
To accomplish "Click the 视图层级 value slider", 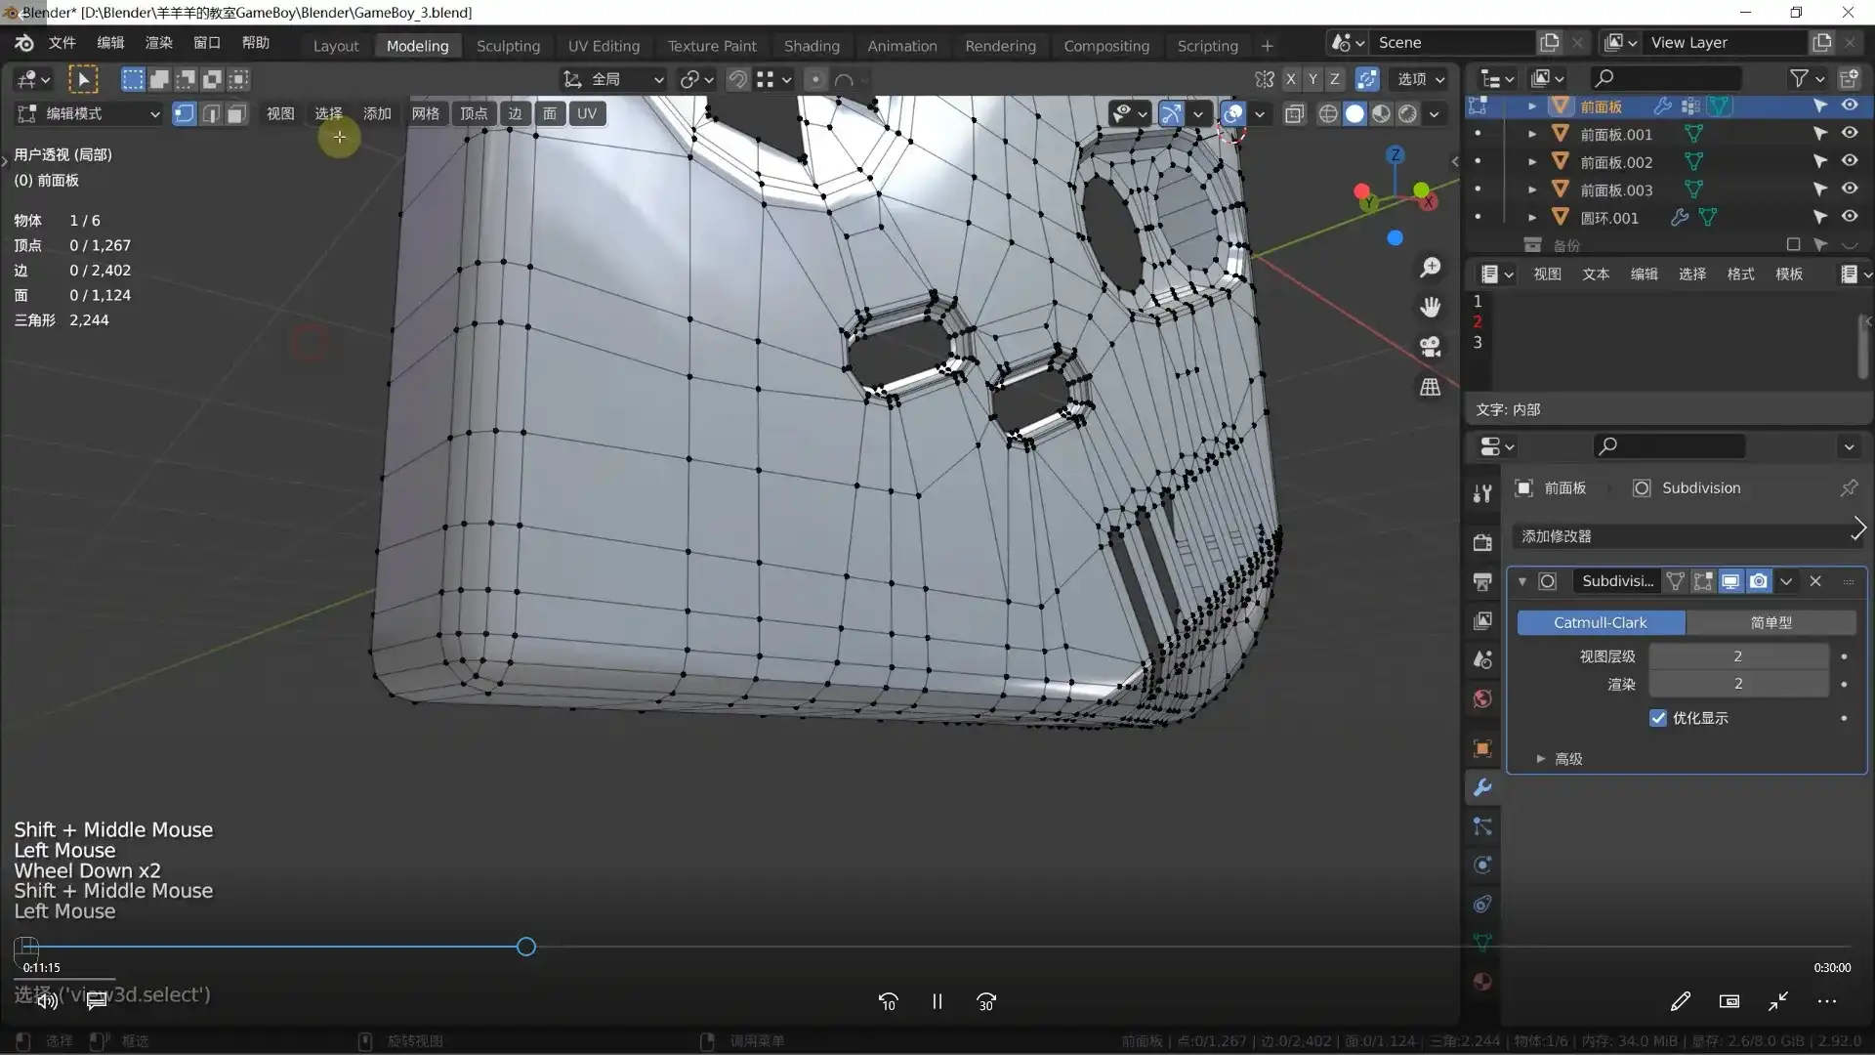I will pyautogui.click(x=1738, y=655).
